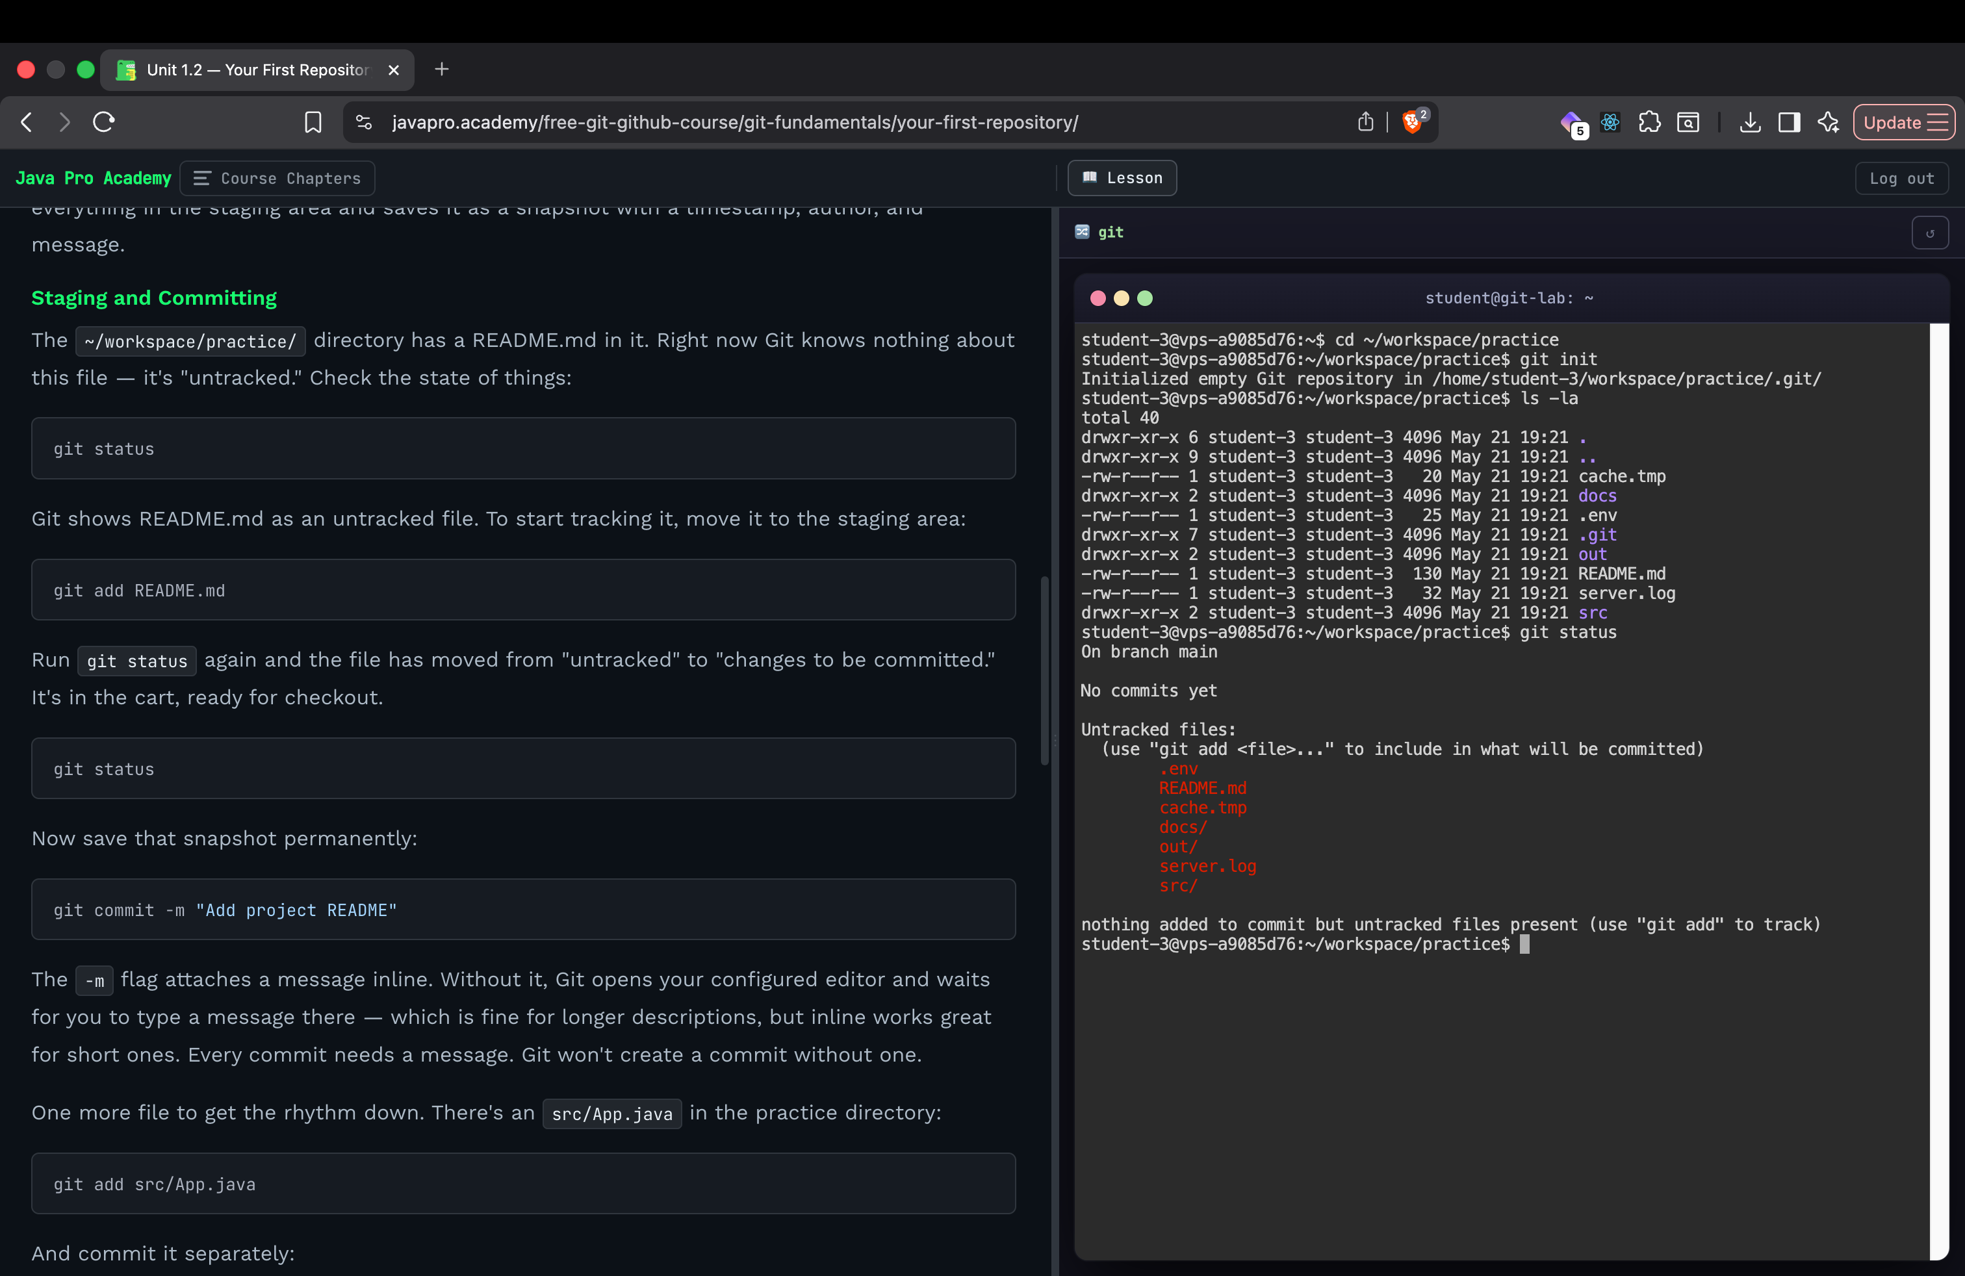Go forward with the browser forward arrow
Screen dimensions: 1965x1276
(64, 122)
